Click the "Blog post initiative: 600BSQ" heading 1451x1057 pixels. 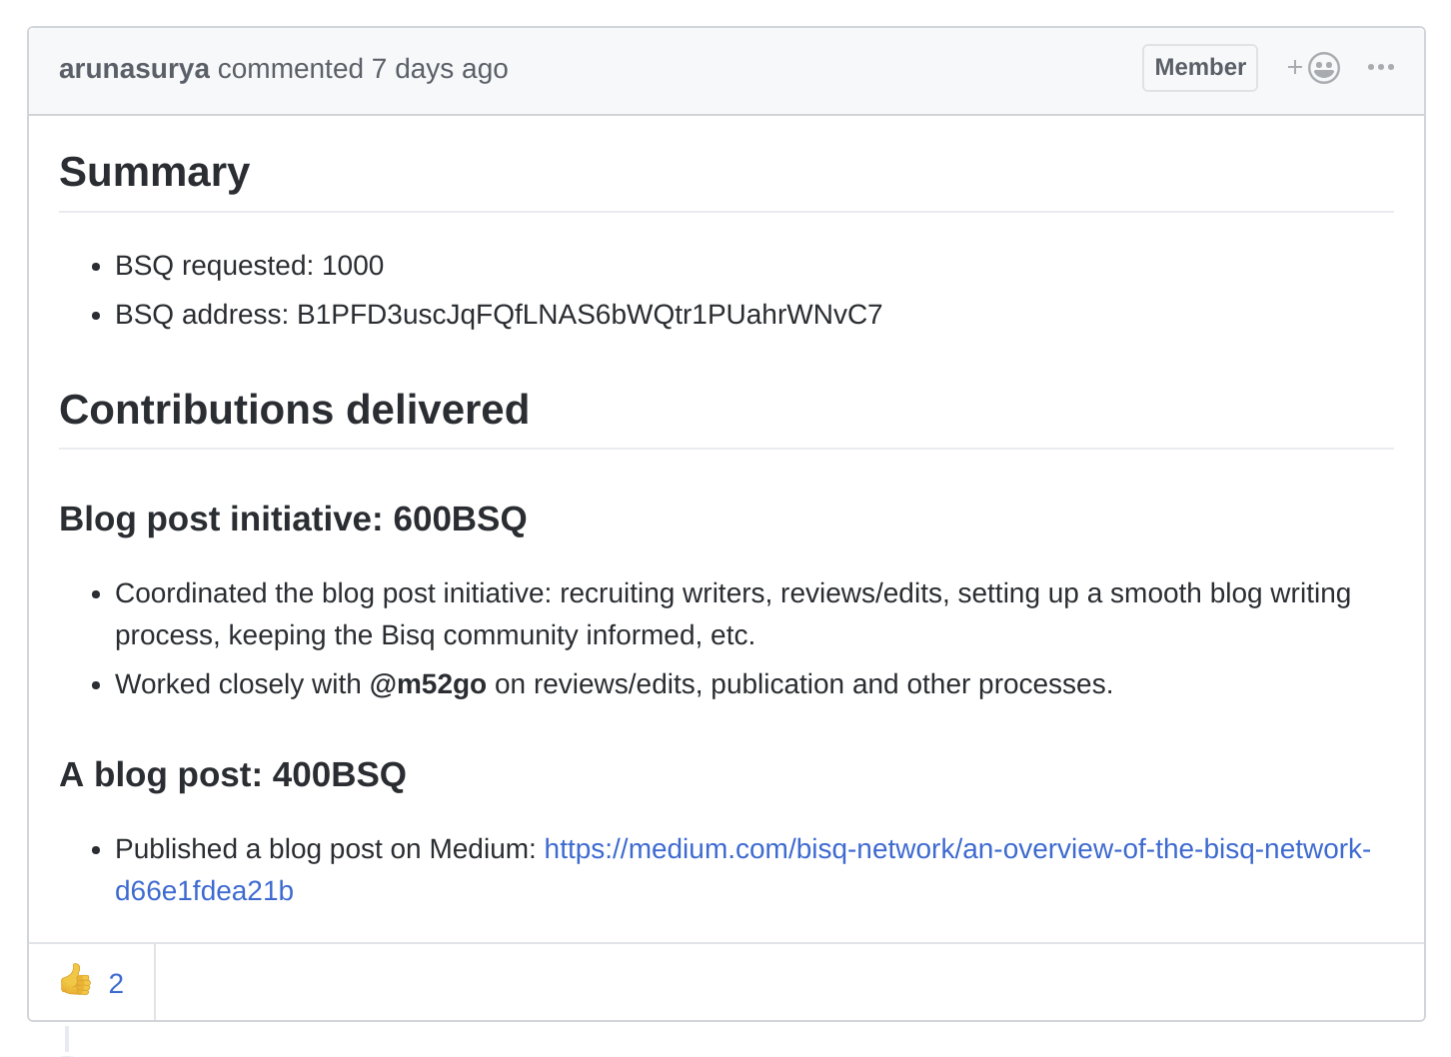(293, 520)
